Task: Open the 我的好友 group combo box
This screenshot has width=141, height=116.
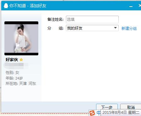Action: tap(92, 28)
